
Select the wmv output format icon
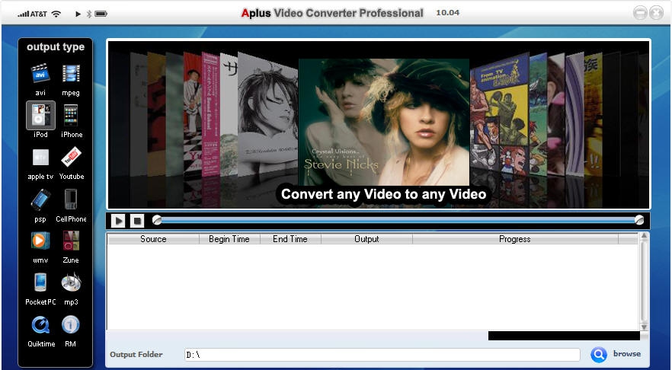coord(40,241)
